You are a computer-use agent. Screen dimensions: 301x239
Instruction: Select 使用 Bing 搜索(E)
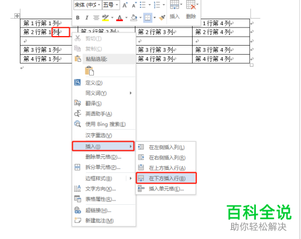104,124
